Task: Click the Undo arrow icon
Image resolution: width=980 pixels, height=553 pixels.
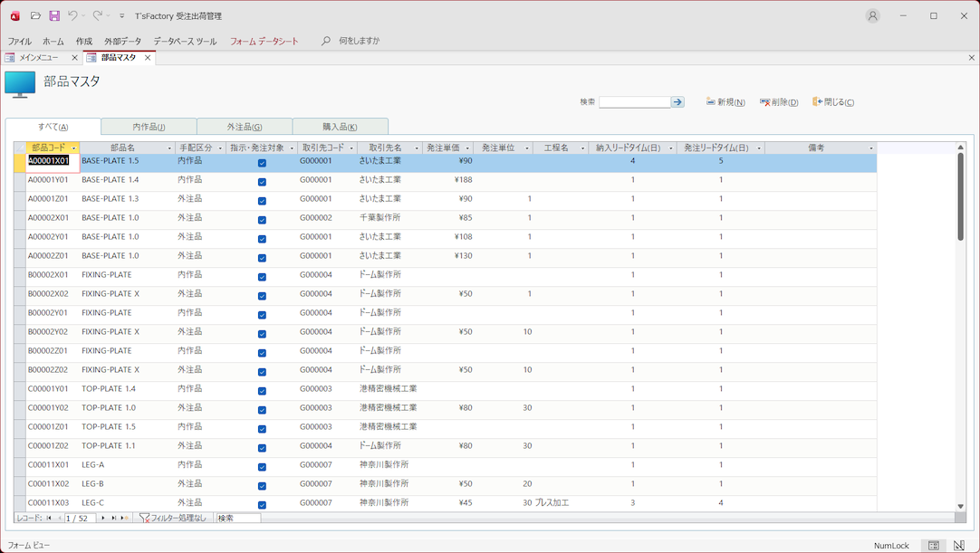Action: 72,16
